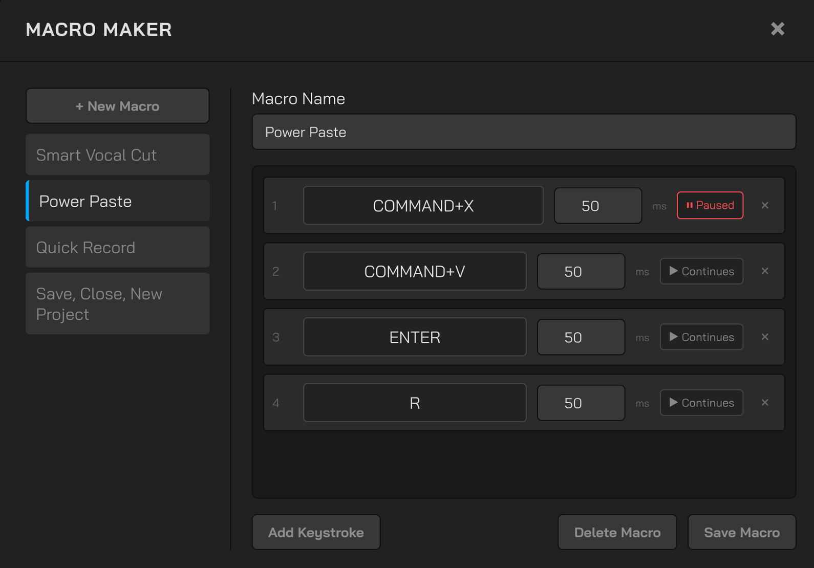Delete the COMMAND+V keystroke row
The height and width of the screenshot is (568, 814).
765,271
